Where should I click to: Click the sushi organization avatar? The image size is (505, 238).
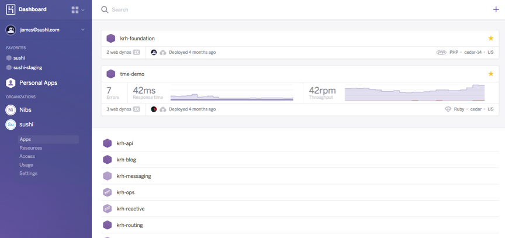coord(11,125)
